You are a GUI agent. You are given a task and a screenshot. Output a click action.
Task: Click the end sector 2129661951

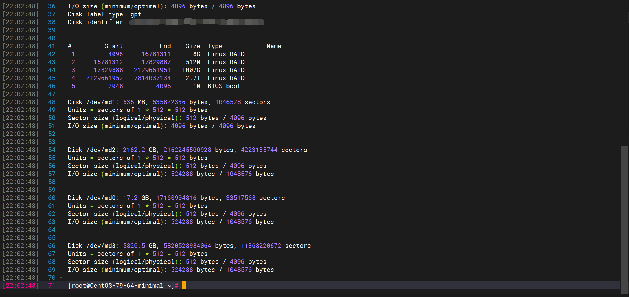[152, 70]
